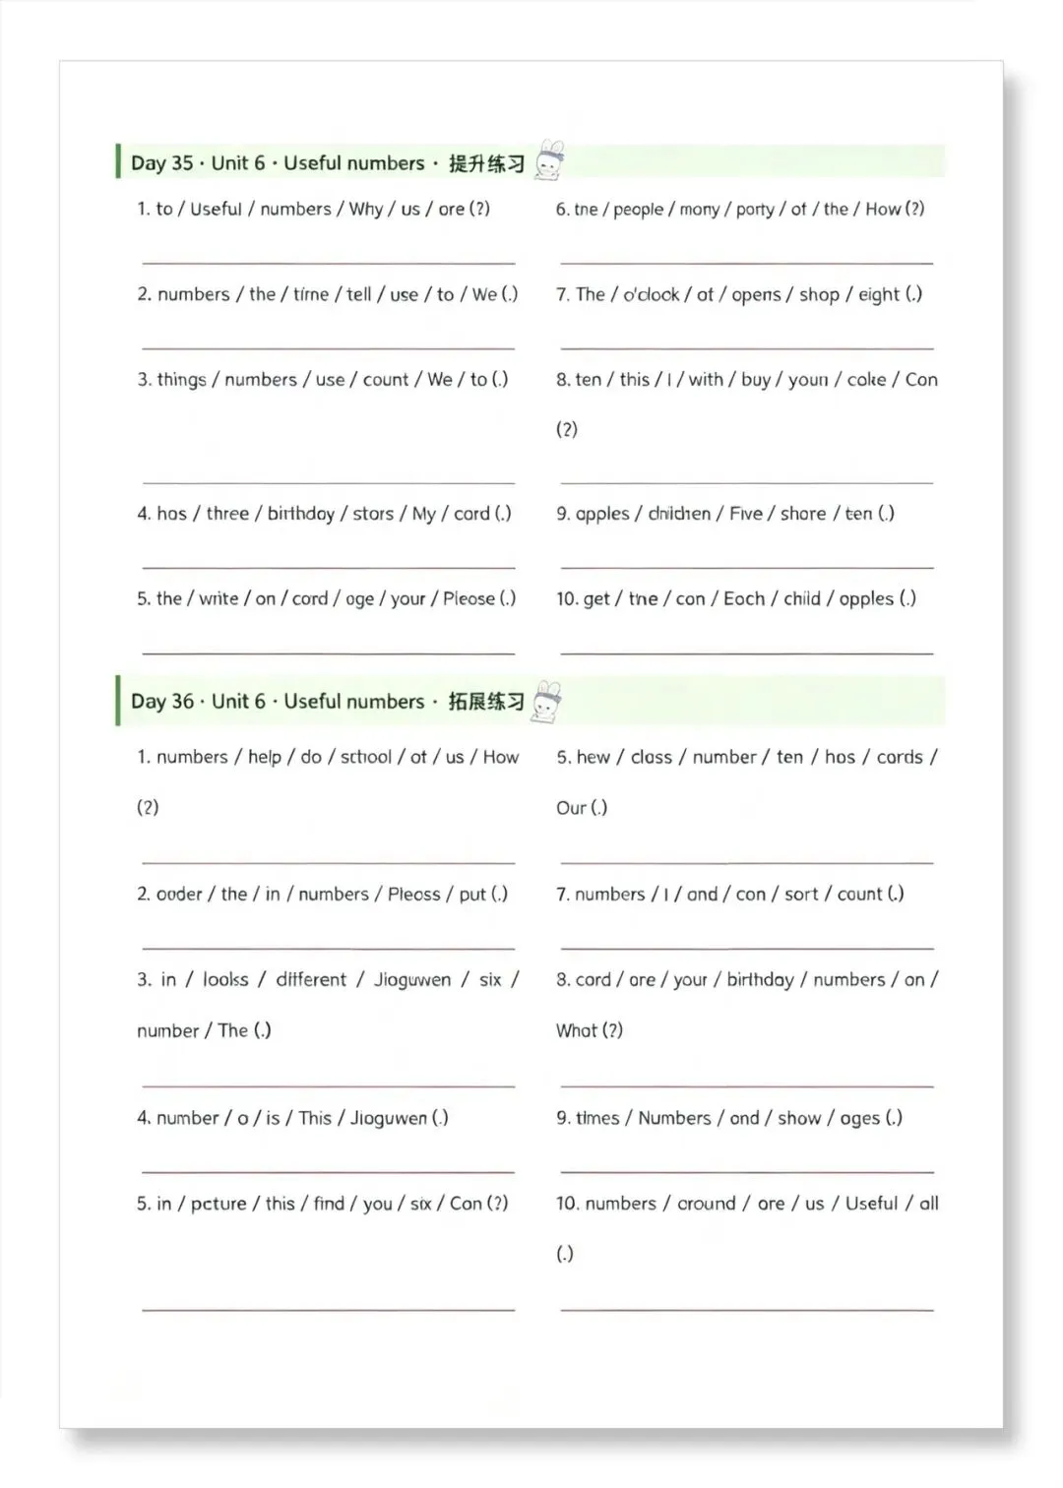Click answer line under 'people / many / party' question

[x=747, y=264]
